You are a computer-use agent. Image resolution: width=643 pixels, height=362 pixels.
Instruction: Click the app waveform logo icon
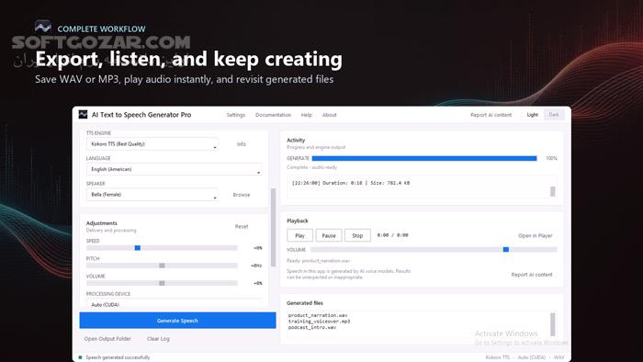point(83,114)
